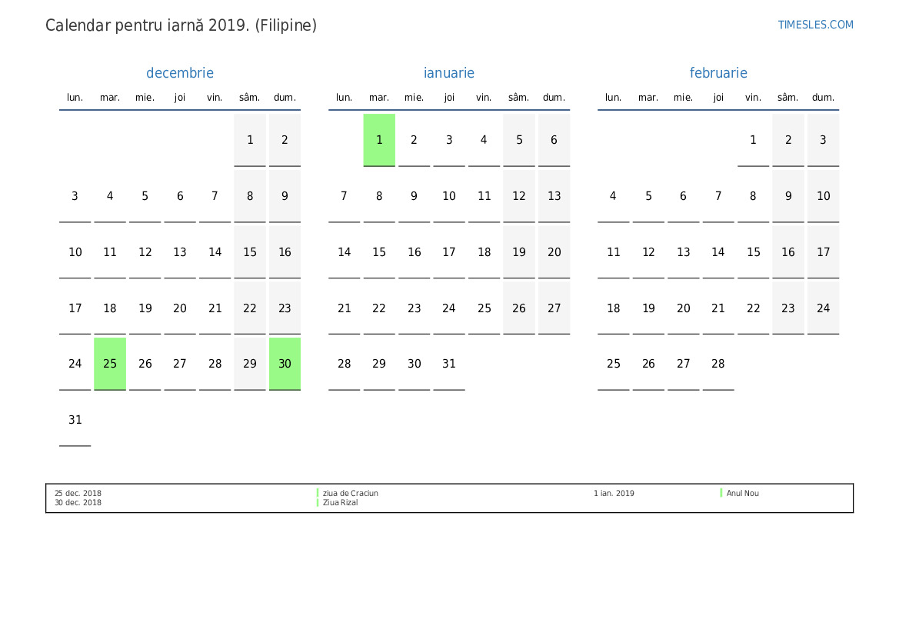Click the decembrie month heading
This screenshot has width=899, height=636.
[180, 73]
